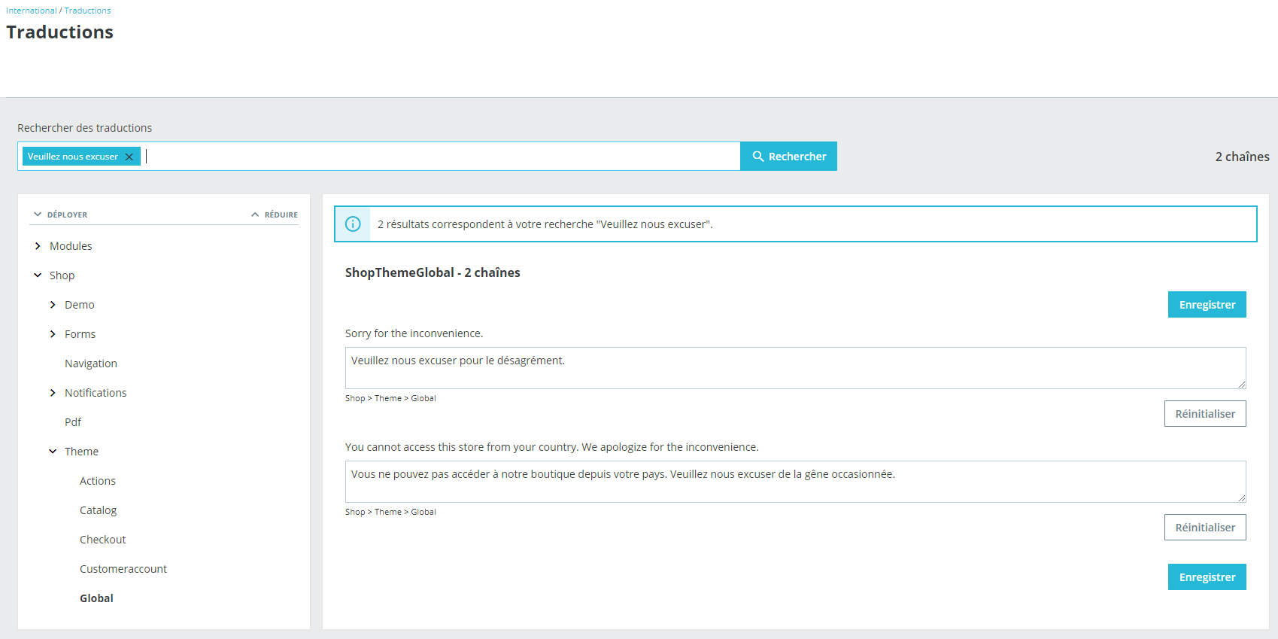
Task: Expand the Modules tree node
Action: coord(38,246)
